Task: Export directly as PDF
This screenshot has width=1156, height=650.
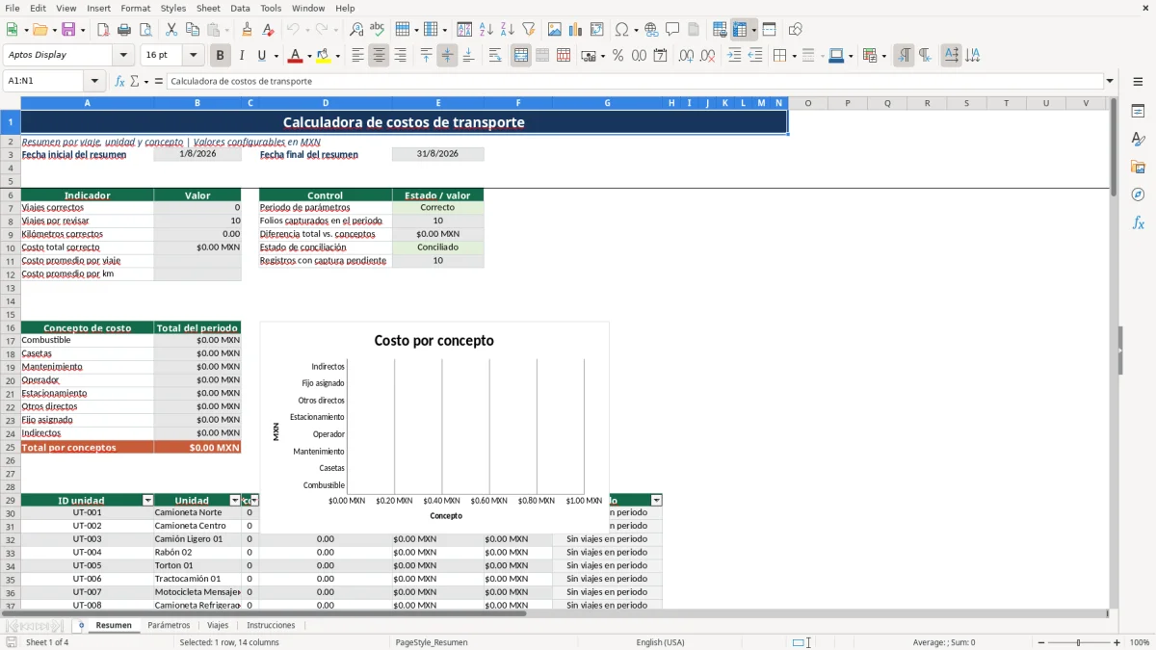Action: 103,30
